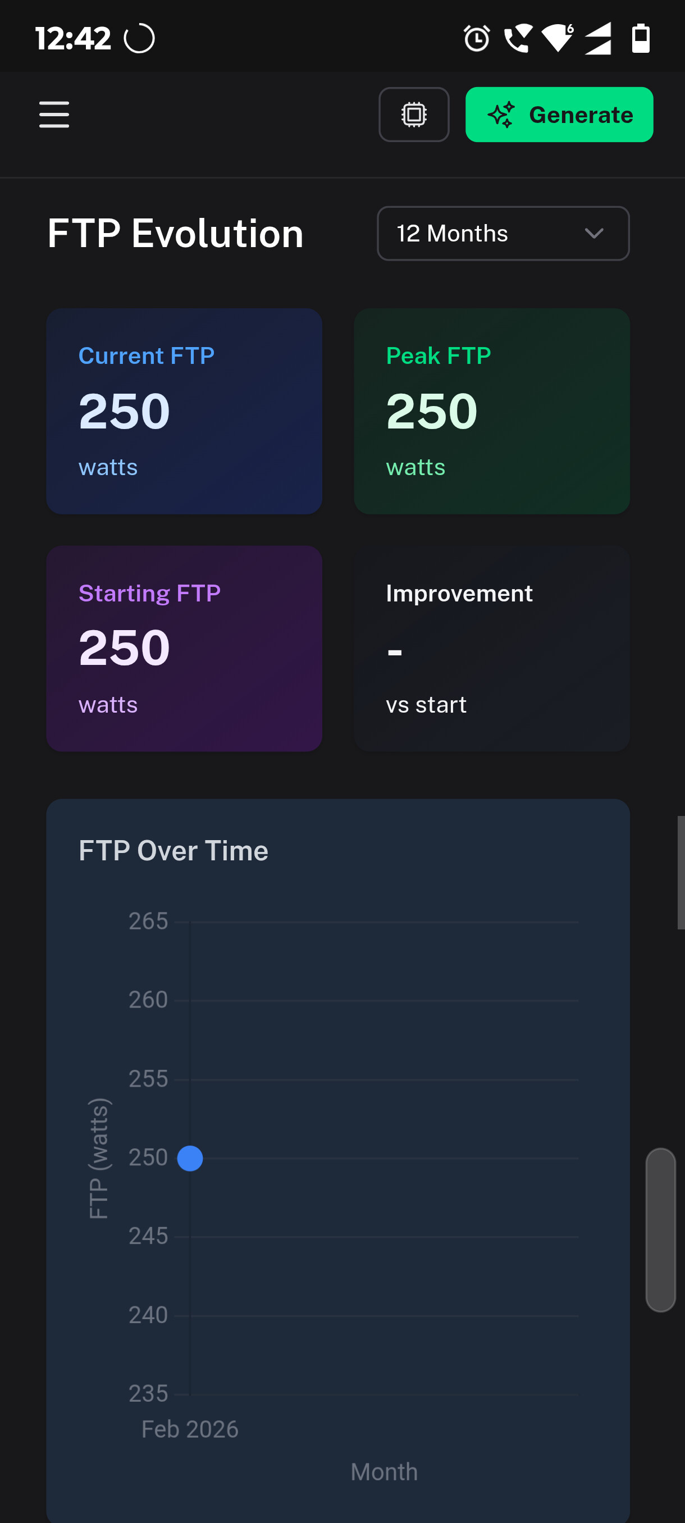Screen dimensions: 685x1523
Task: Click the blue 250 watt data point
Action: tap(190, 1158)
